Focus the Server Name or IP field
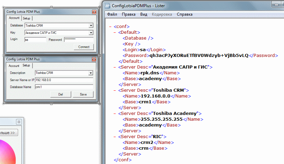Image resolution: width=284 pixels, height=164 pixels. pyautogui.click(x=64, y=80)
